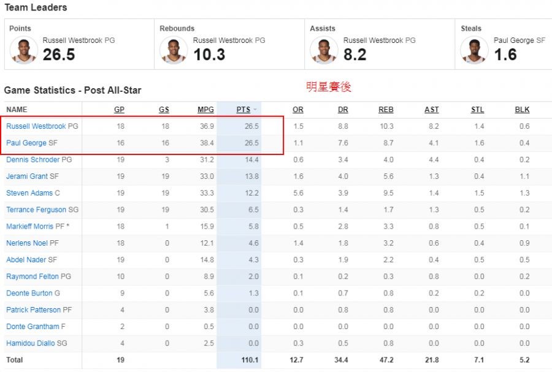Screen dimensions: 552x372
Task: Click the Markieff Morris name link
Action: [29, 227]
